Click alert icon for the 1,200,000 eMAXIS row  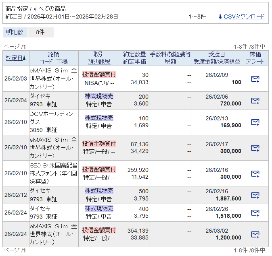coord(255,234)
